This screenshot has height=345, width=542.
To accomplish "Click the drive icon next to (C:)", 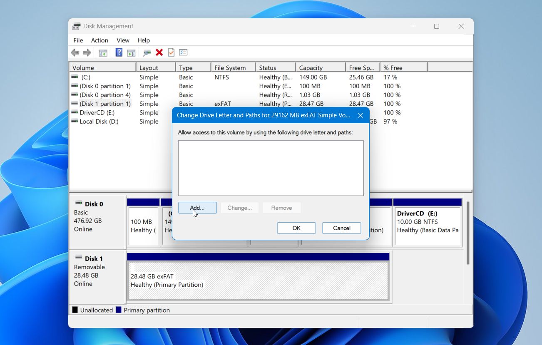I will click(x=75, y=77).
